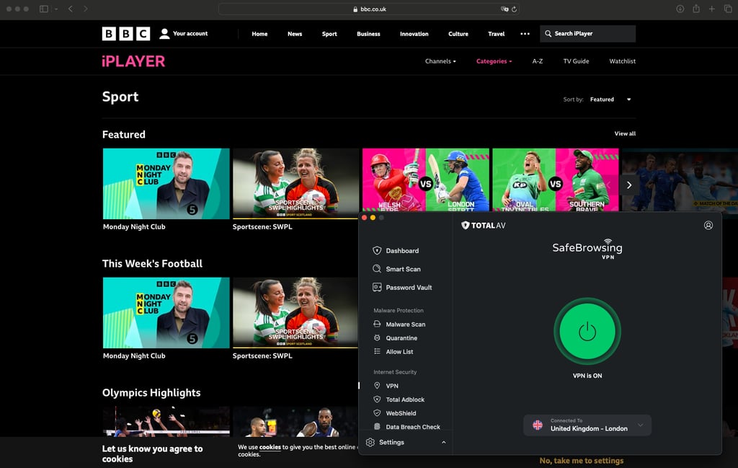Open This Week's Football Monday Night Club thumbnail
The height and width of the screenshot is (468, 738).
click(166, 313)
